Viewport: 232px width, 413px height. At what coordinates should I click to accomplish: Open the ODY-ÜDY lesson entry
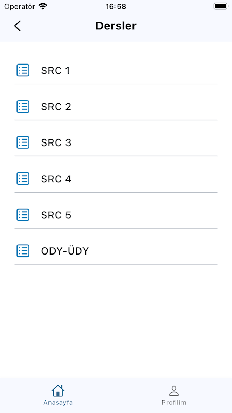116,251
